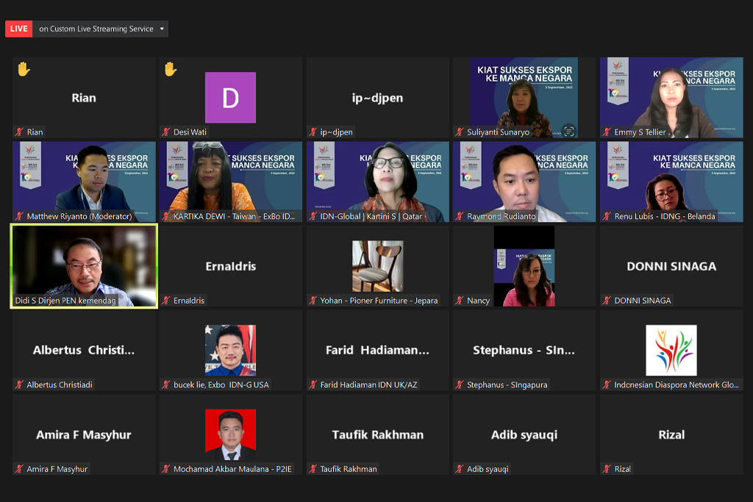Click the Indonesian Diaspora Network logo avatar
Screen dimensions: 753x502
point(671,351)
